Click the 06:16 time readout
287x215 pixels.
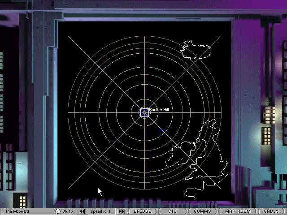point(68,211)
